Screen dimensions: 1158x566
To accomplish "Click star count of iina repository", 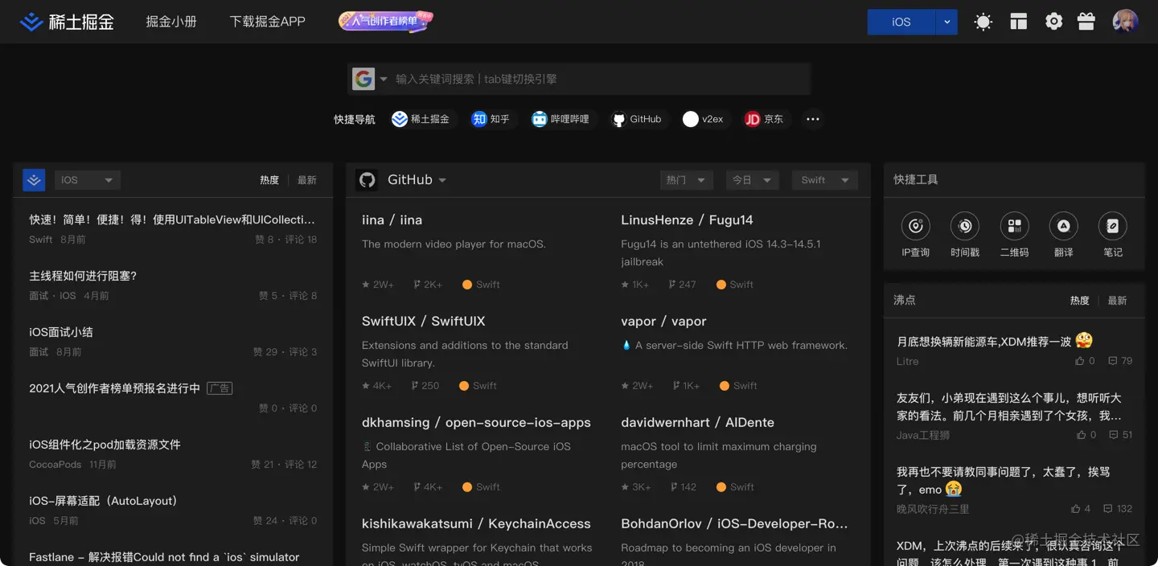I will point(378,285).
